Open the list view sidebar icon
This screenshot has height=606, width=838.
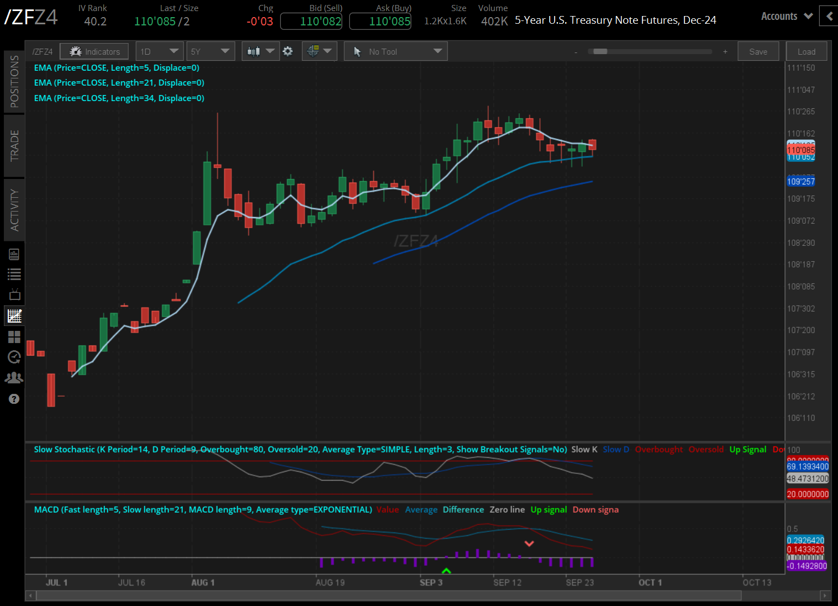pos(14,274)
